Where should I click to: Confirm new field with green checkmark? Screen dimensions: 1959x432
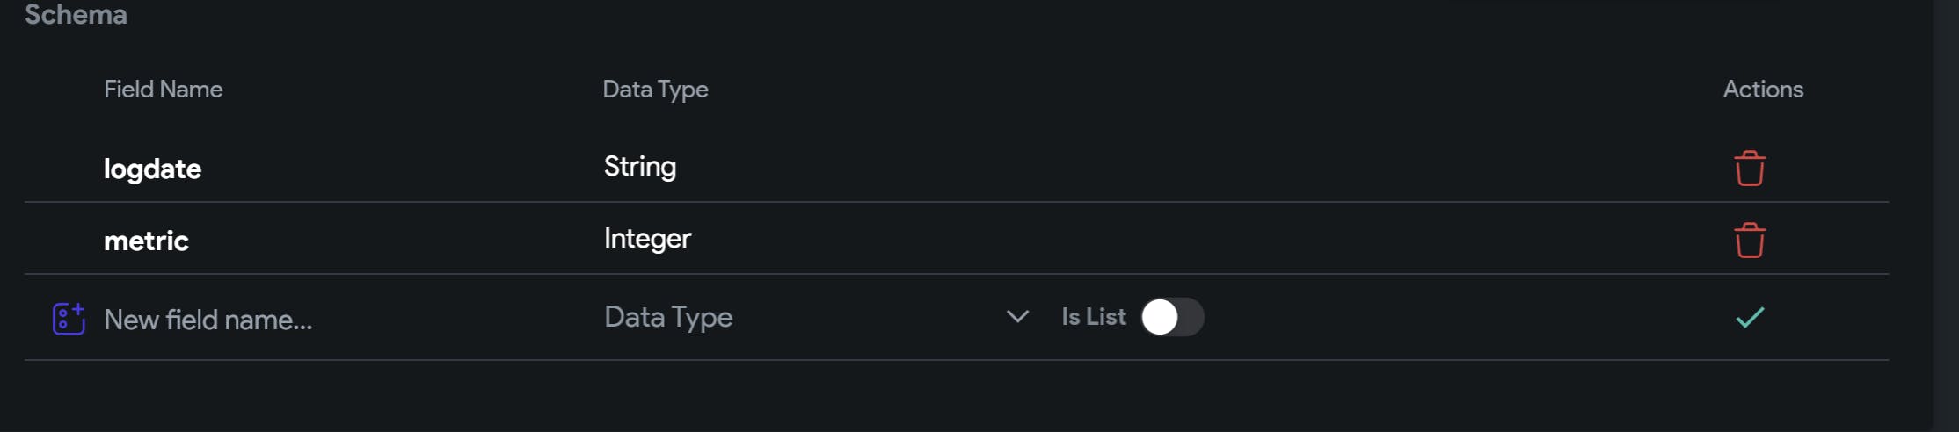coord(1750,317)
